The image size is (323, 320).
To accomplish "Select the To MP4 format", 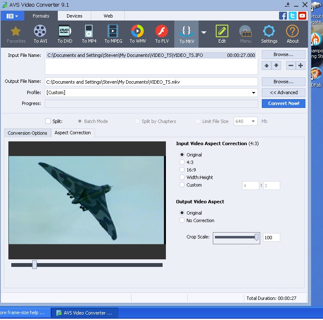I will [x=89, y=34].
